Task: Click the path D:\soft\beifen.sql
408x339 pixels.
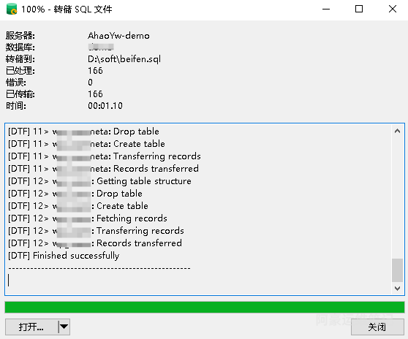Action: click(124, 59)
